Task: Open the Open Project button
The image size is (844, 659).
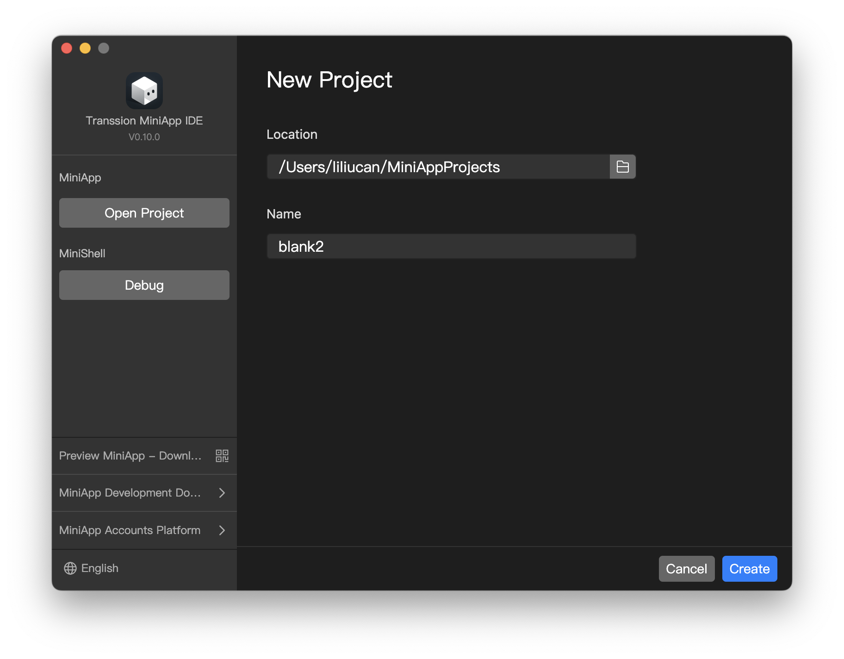Action: coord(144,213)
